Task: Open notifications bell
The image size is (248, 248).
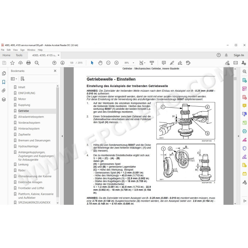Action: 226,55
